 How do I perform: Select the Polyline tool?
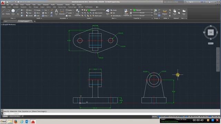pos(8,12)
